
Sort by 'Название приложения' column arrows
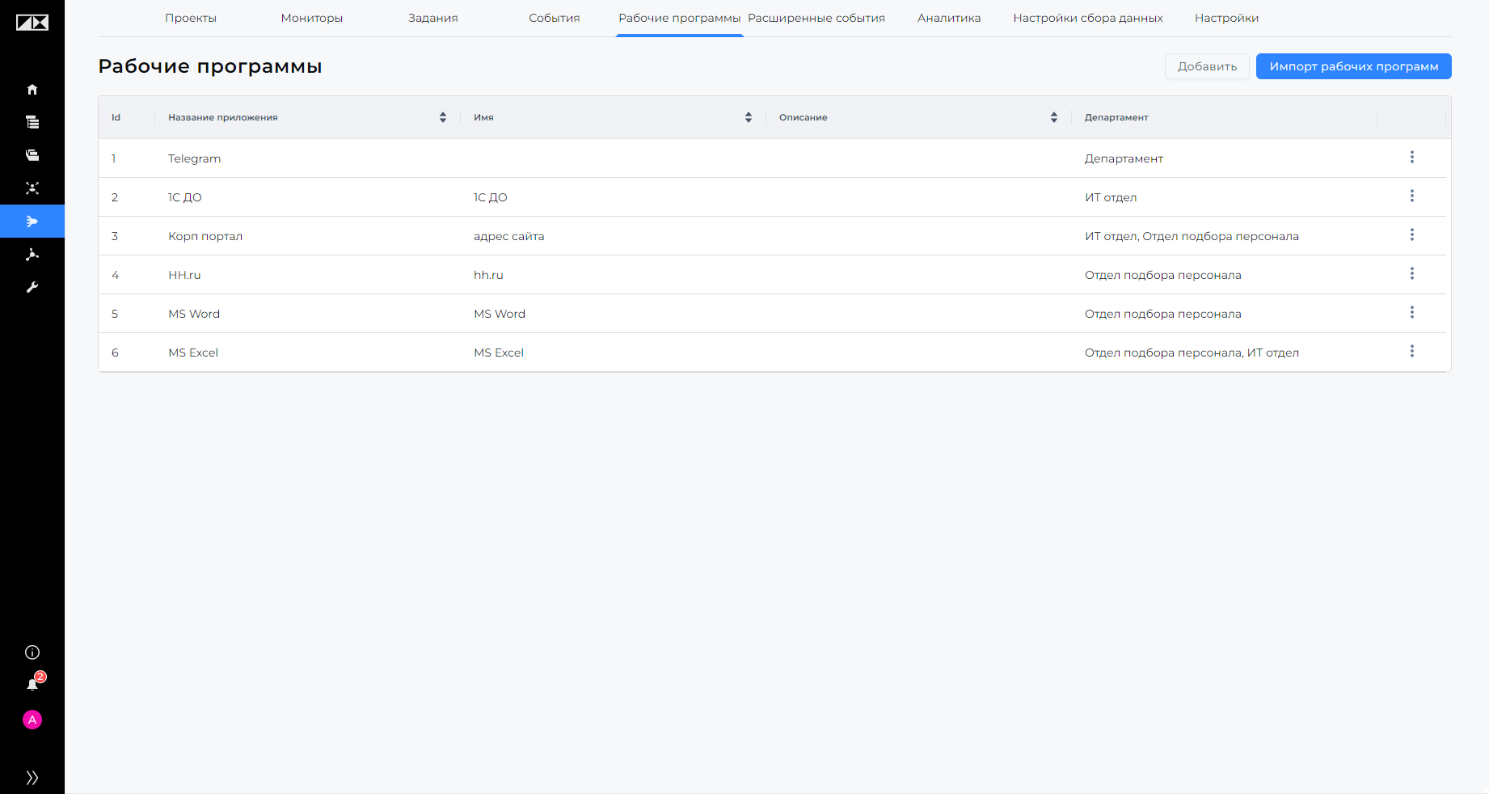[x=443, y=117]
